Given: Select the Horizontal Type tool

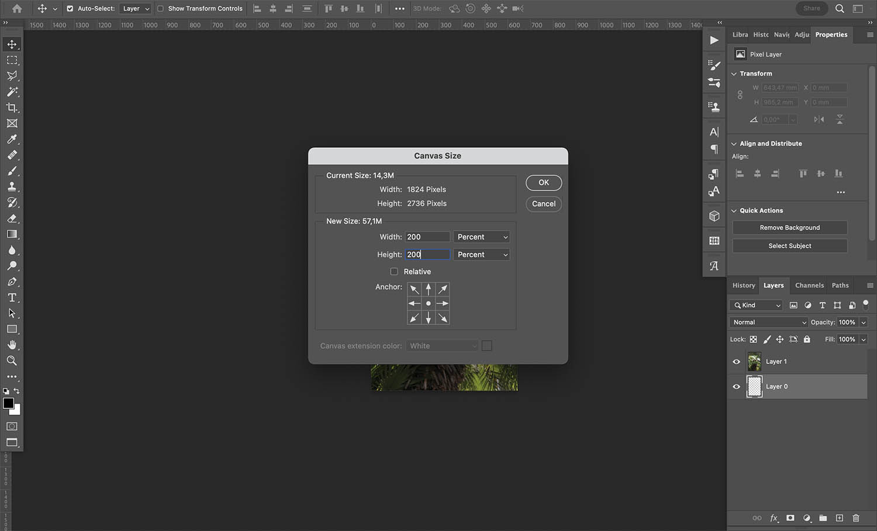Looking at the screenshot, I should pyautogui.click(x=12, y=297).
